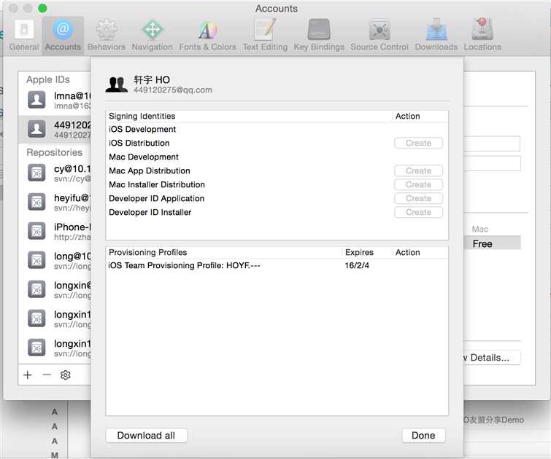Open the Behaviors gear icon
Screen dimensions: 551x459
coord(106,29)
